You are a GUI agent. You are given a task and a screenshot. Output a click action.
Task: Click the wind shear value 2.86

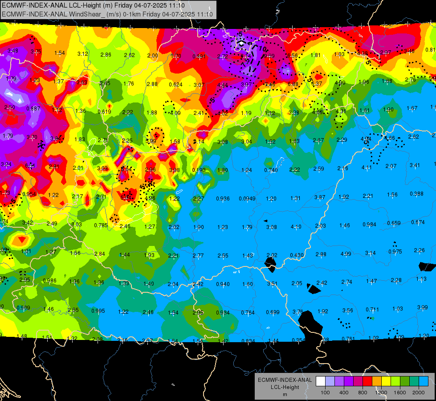[x=106, y=54]
